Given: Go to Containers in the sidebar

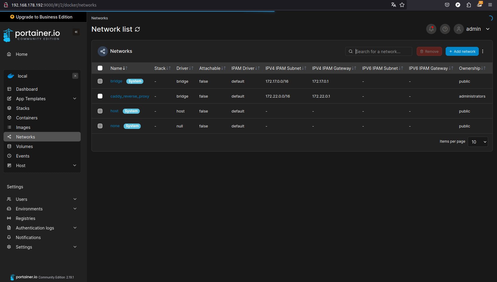Looking at the screenshot, I should [x=27, y=118].
